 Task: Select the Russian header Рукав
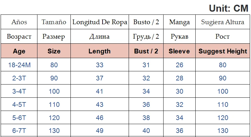[x=179, y=37]
